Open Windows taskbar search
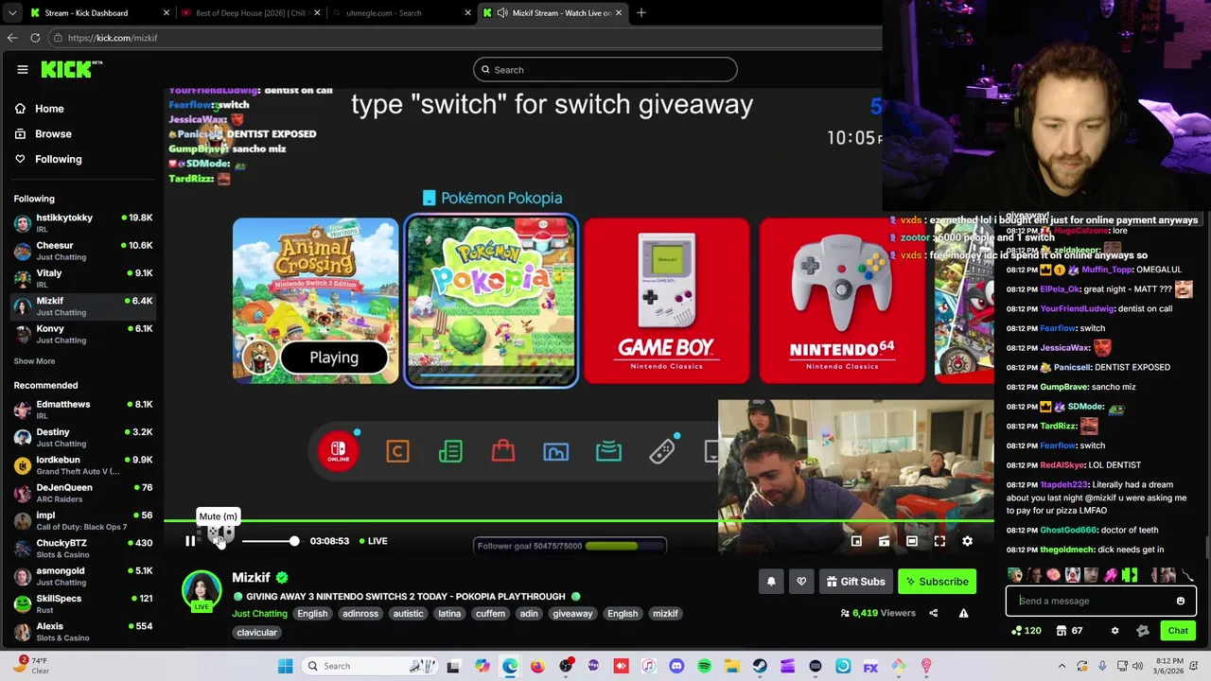The image size is (1211, 681). (x=369, y=666)
